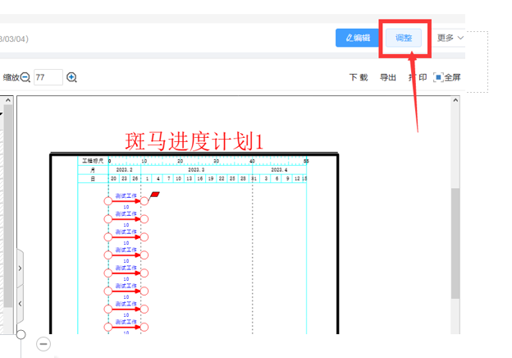This screenshot has height=358, width=512.
Task: Click the minus circle icon at bottom left
Action: pyautogui.click(x=43, y=344)
